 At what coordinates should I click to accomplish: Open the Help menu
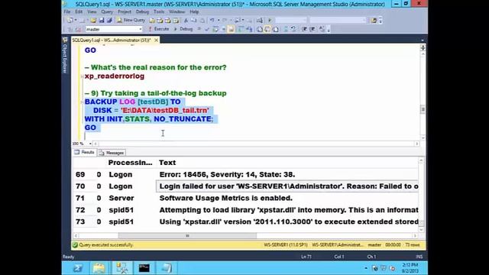point(194,12)
